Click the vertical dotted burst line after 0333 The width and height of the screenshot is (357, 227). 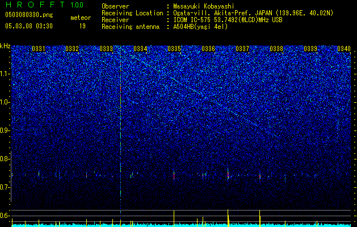click(120, 130)
